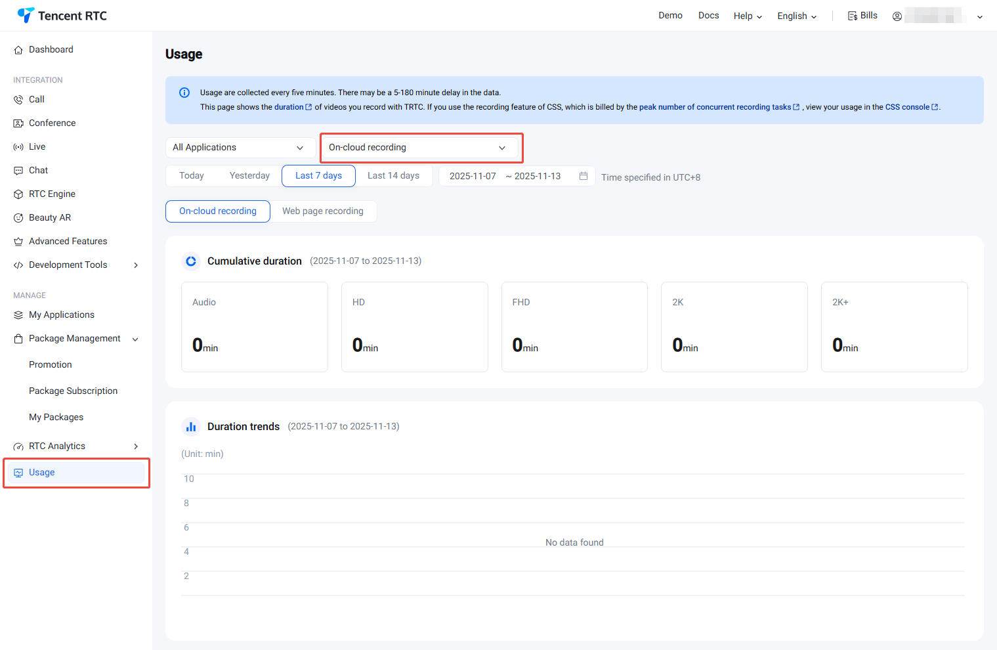997x650 pixels.
Task: Open the Usage menu item
Action: click(x=42, y=473)
